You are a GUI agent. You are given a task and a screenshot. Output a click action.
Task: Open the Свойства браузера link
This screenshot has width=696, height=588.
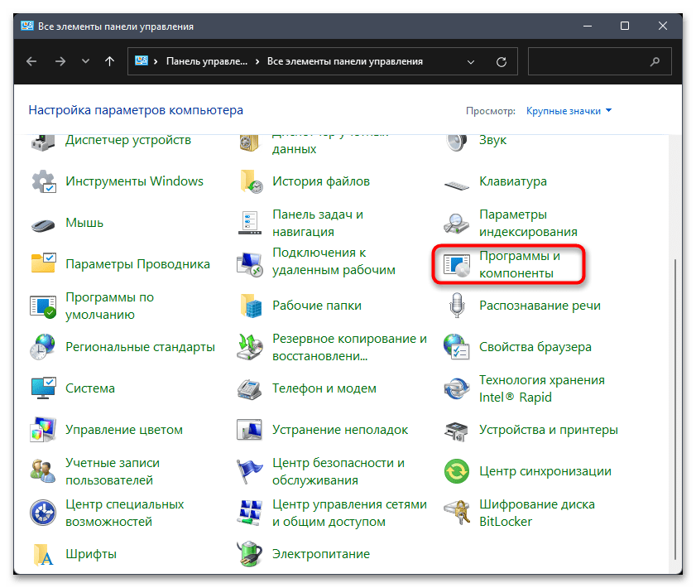[x=535, y=347]
